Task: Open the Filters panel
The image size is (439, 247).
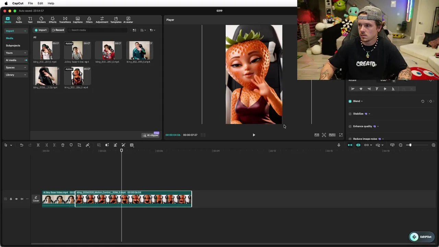Action: click(89, 20)
